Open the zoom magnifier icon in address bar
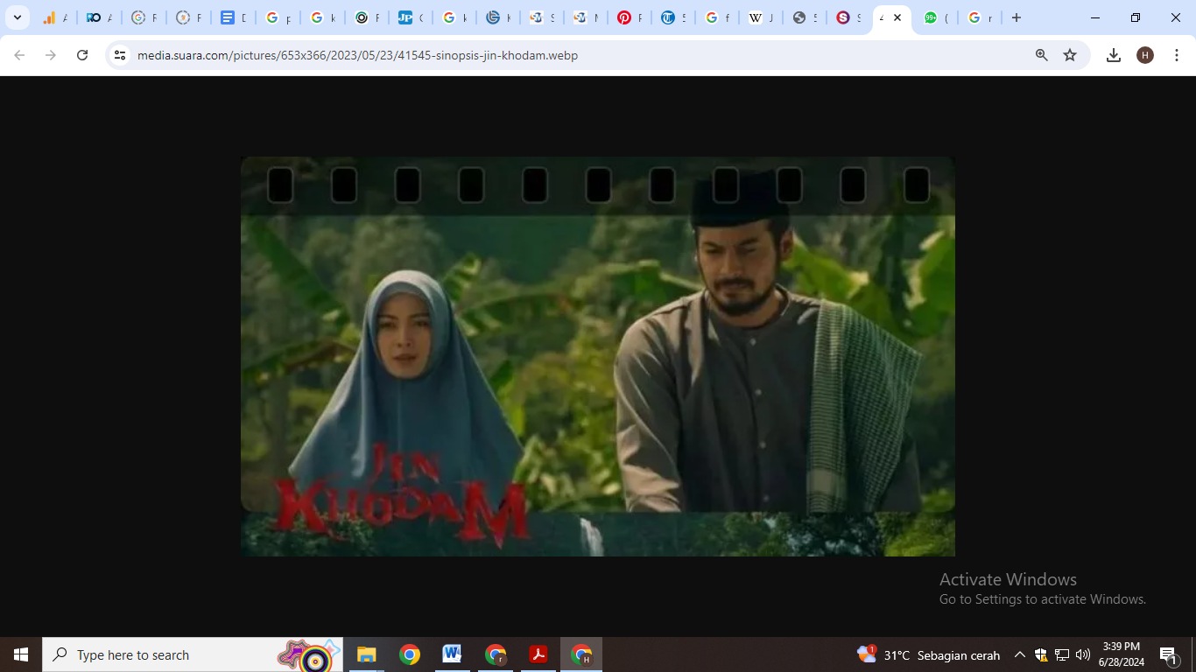This screenshot has width=1196, height=672. (x=1041, y=55)
